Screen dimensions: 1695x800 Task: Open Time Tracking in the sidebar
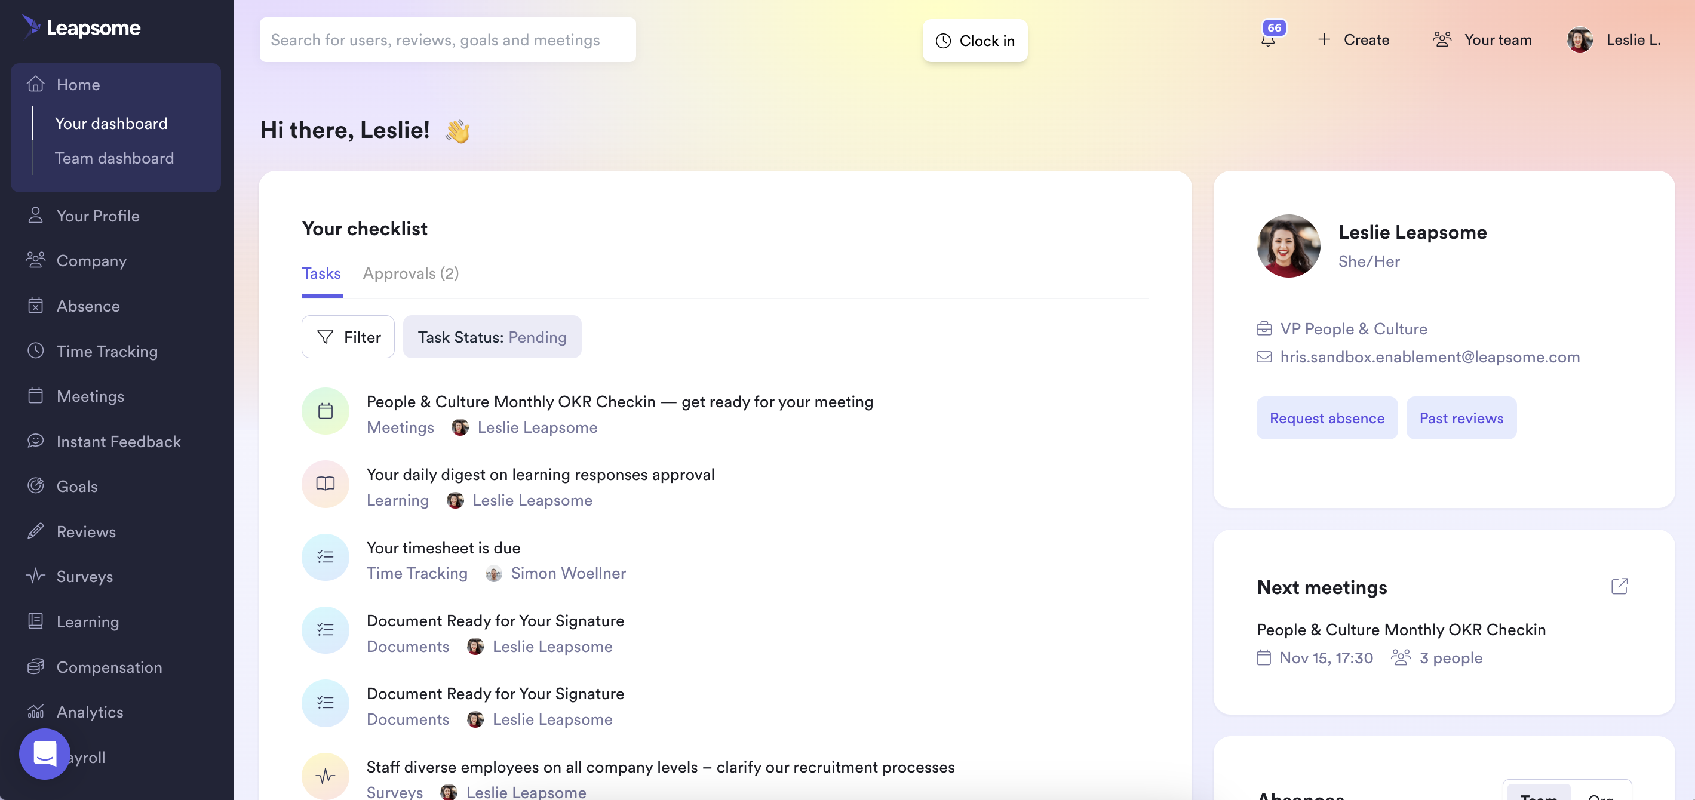tap(106, 351)
